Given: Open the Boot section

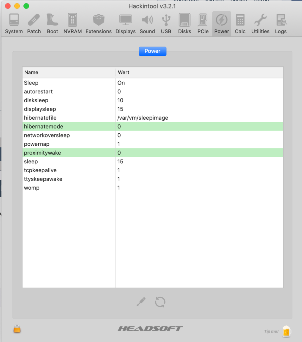Looking at the screenshot, I should pyautogui.click(x=53, y=24).
